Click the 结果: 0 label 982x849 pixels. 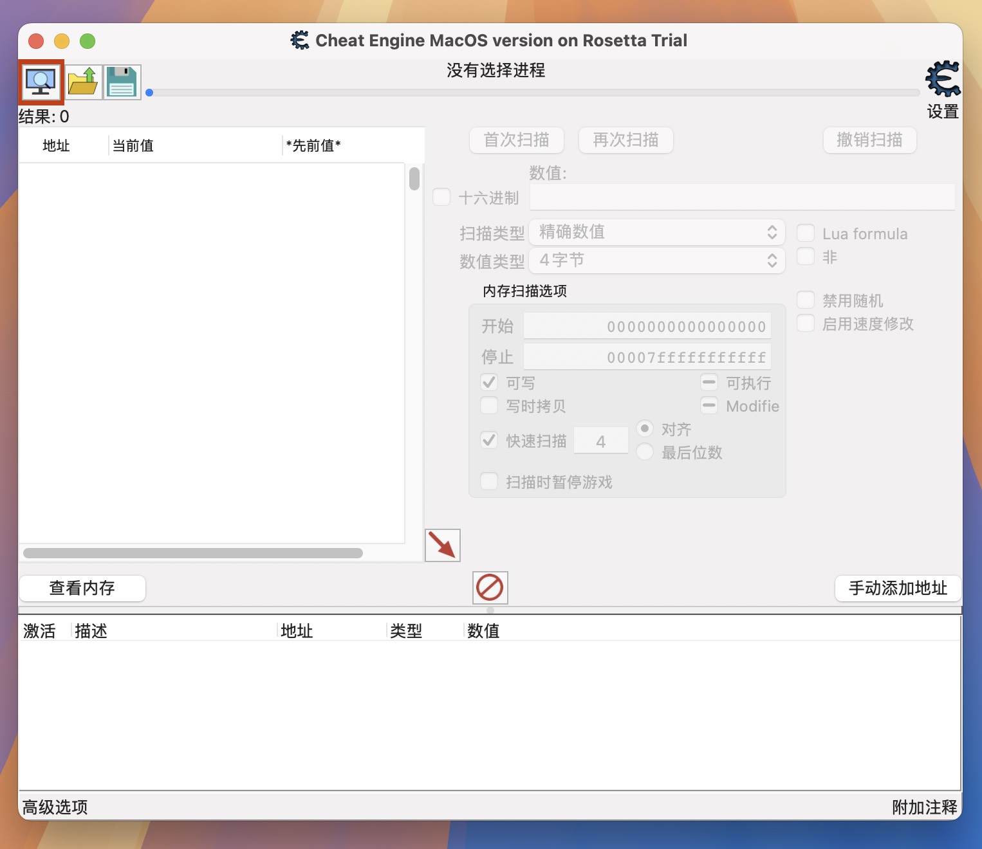[44, 116]
